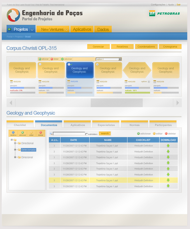Click editar icon above the documents table
The image size is (190, 229).
[154, 133]
